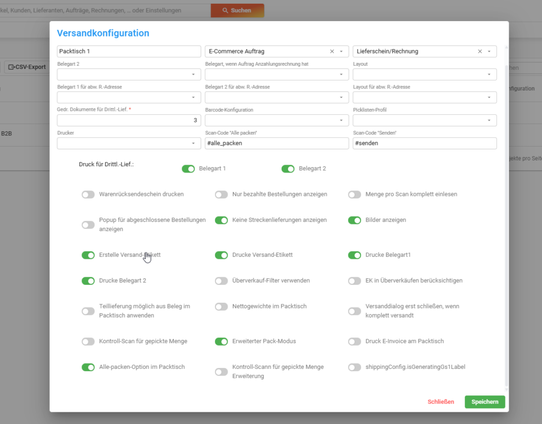This screenshot has width=542, height=424.
Task: Enable Kontroll-Scan für gepickte Menge
Action: (88, 342)
